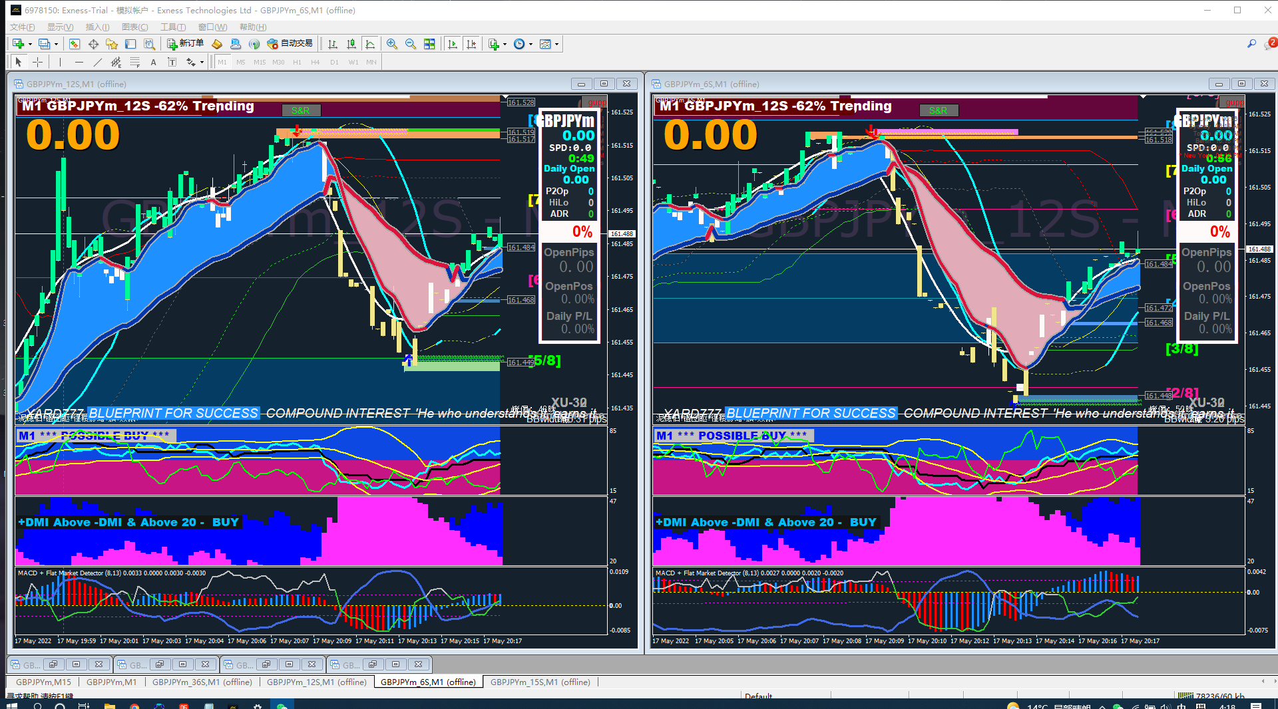Image resolution: width=1278 pixels, height=709 pixels.
Task: Select the Text tool
Action: pyautogui.click(x=153, y=62)
